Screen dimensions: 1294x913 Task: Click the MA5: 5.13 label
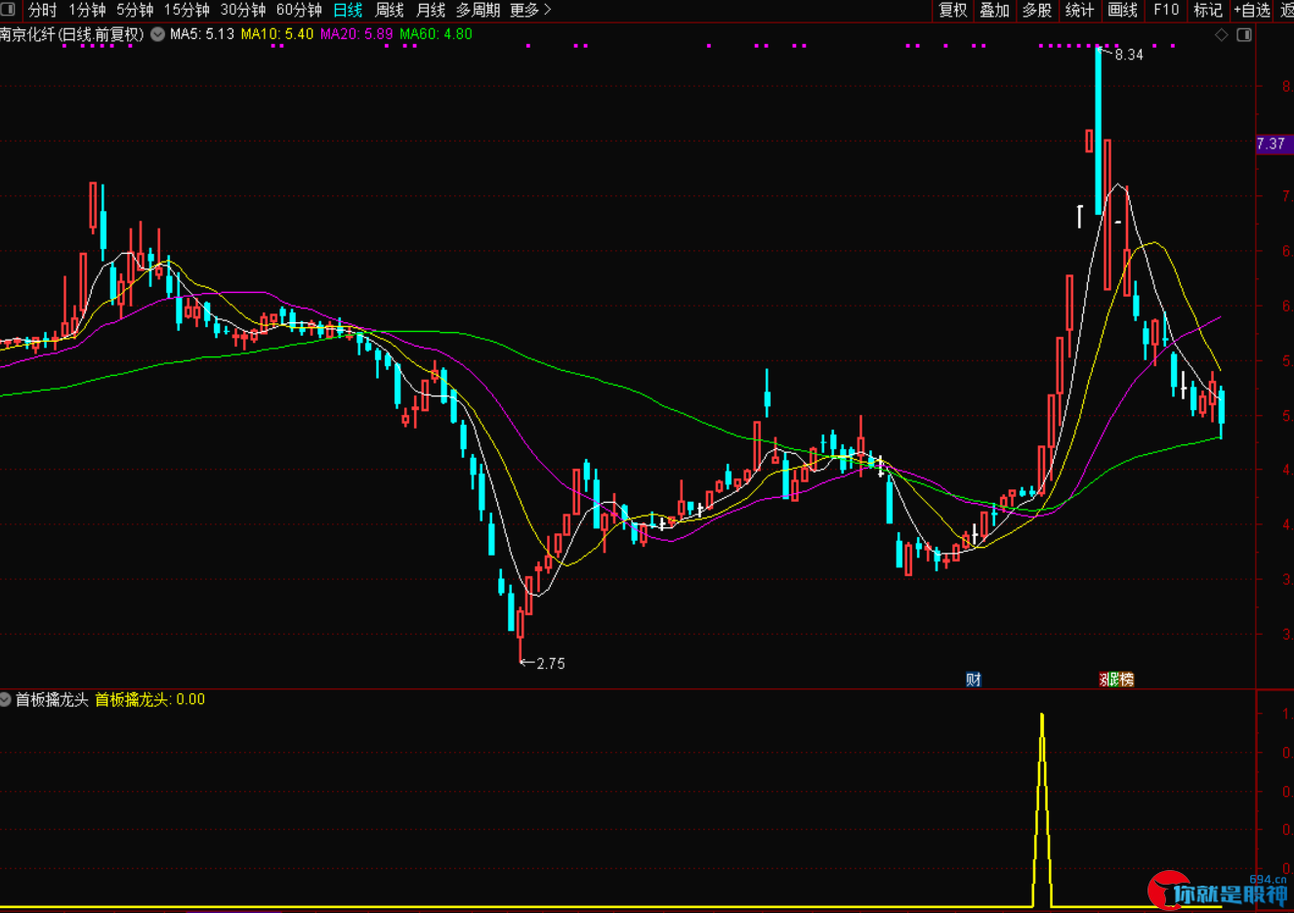[x=202, y=34]
